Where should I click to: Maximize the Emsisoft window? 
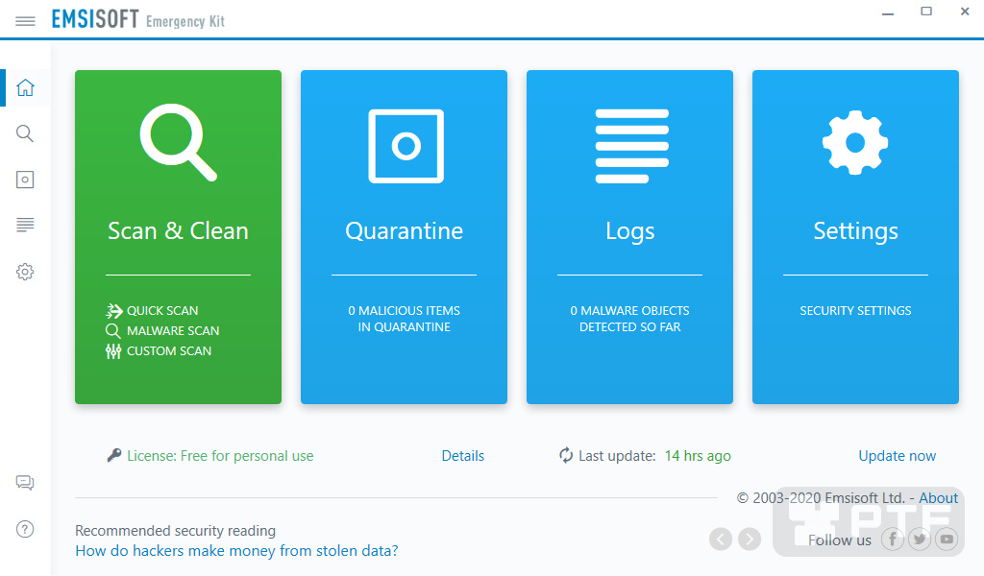[926, 12]
